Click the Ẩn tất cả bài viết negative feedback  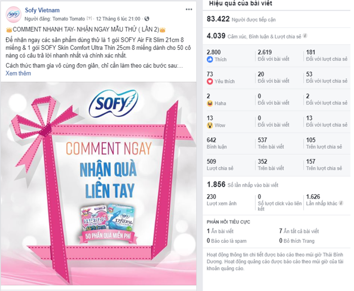pos(299,231)
